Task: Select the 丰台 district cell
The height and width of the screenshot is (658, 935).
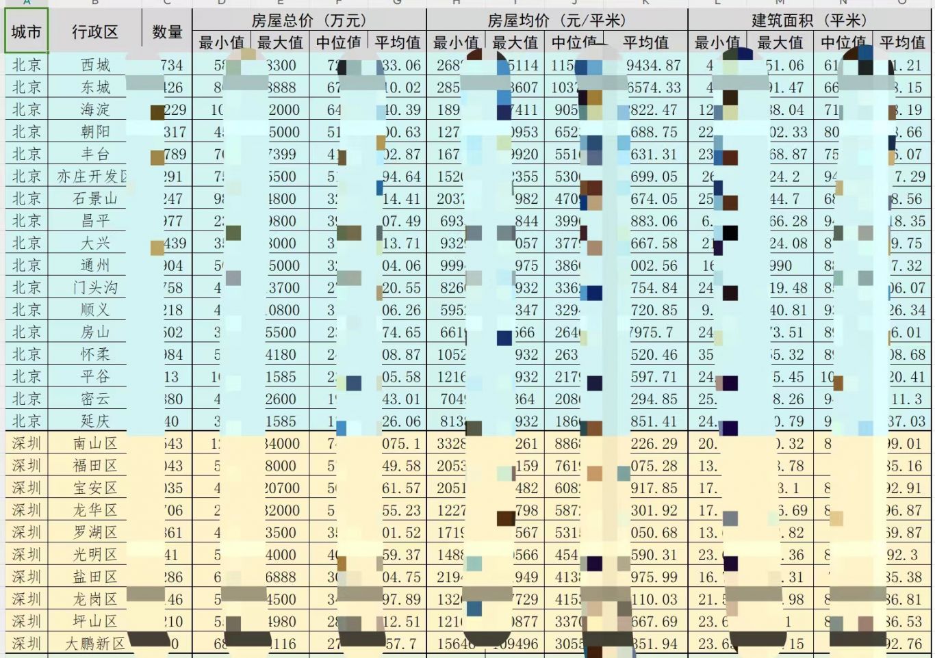Action: pyautogui.click(x=95, y=154)
